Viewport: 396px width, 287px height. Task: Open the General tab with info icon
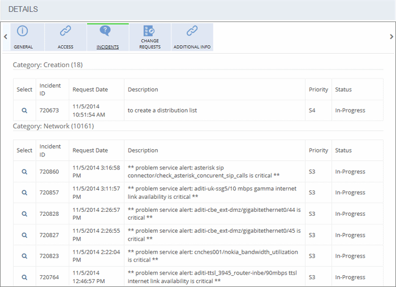(x=23, y=37)
